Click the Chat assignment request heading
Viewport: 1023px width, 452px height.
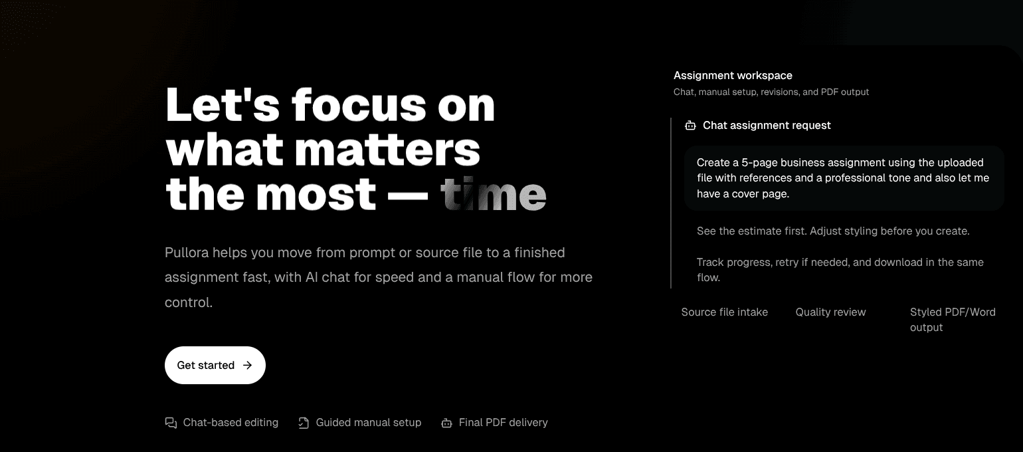(x=767, y=126)
